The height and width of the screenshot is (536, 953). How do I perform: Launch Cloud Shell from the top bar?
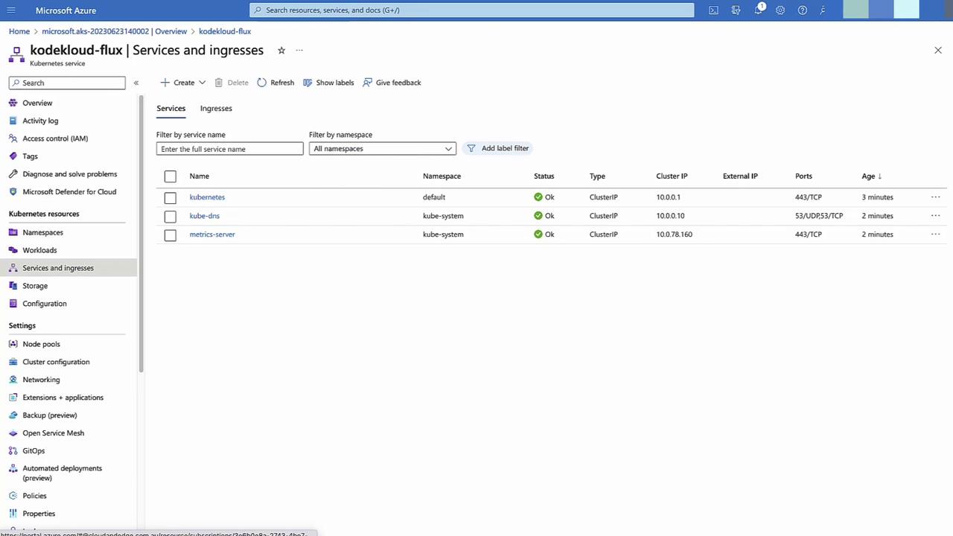click(x=713, y=10)
